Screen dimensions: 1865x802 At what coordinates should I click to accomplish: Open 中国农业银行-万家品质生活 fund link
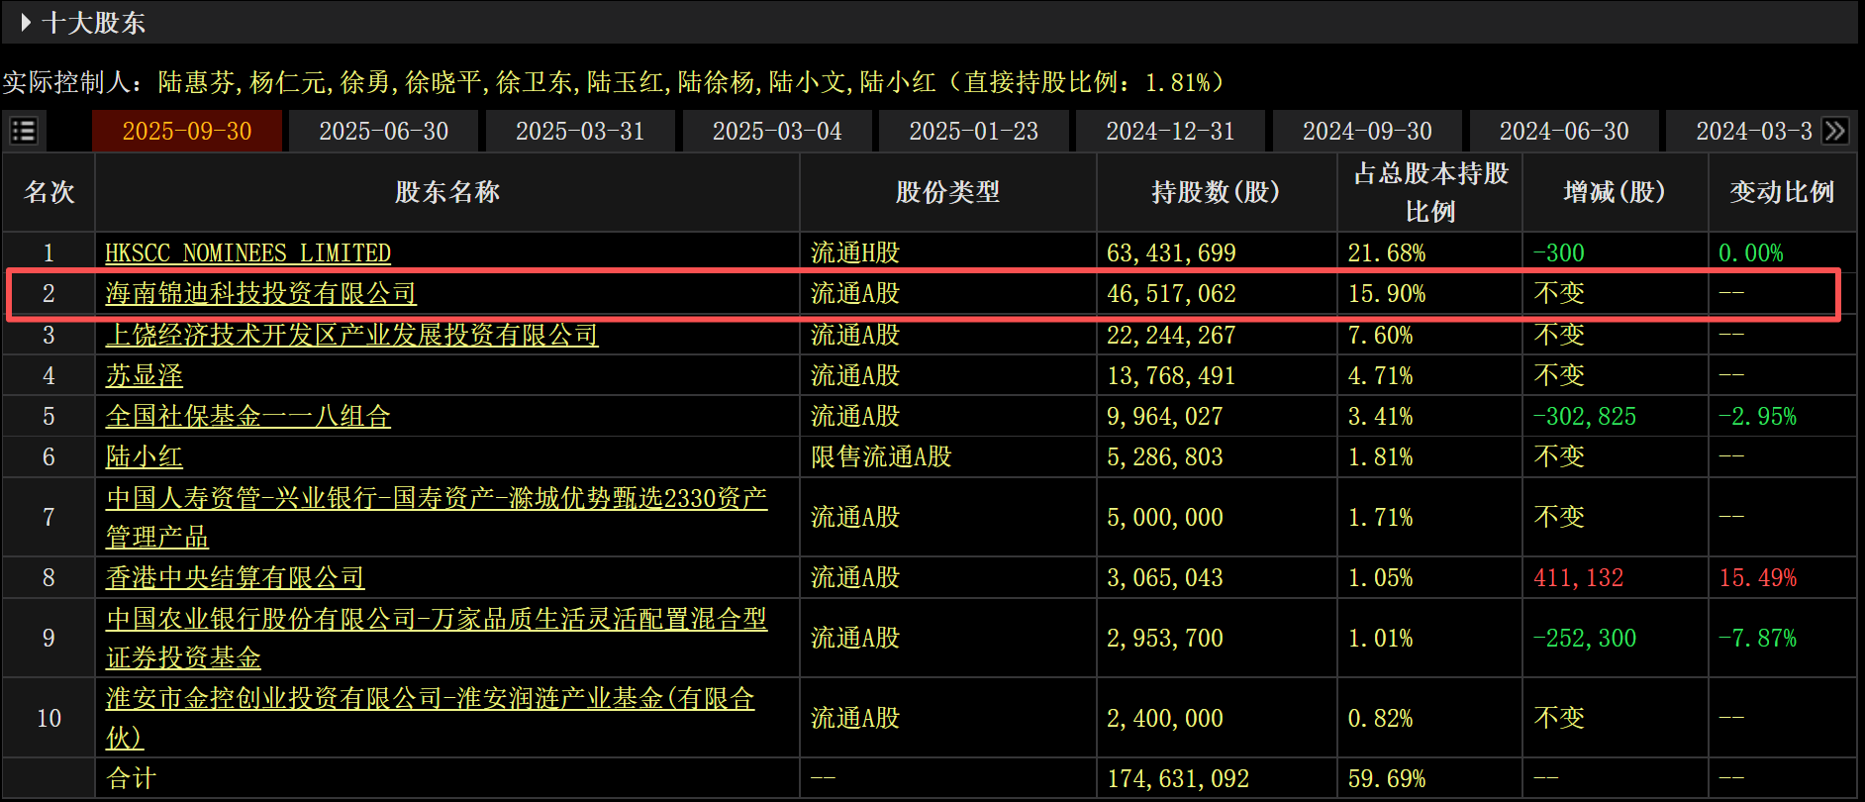pos(437,638)
